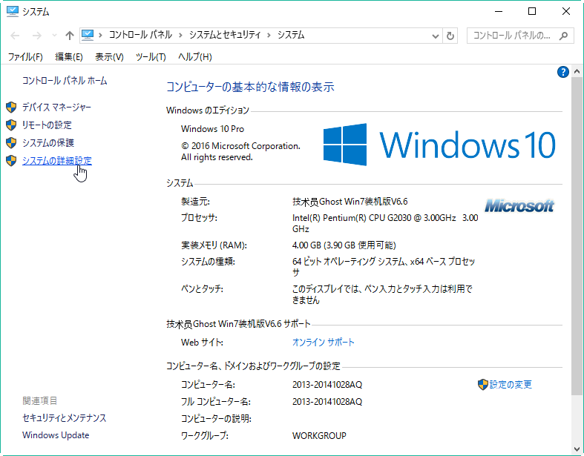Viewport: 584px width, 456px height.
Task: Click the vertical scrollbar thumb
Action: 577,236
